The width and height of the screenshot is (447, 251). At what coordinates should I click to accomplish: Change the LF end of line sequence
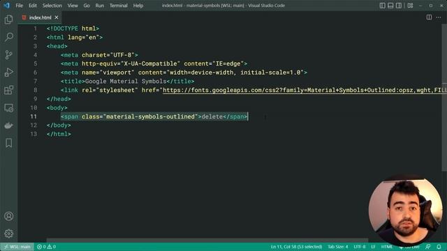(x=373, y=247)
